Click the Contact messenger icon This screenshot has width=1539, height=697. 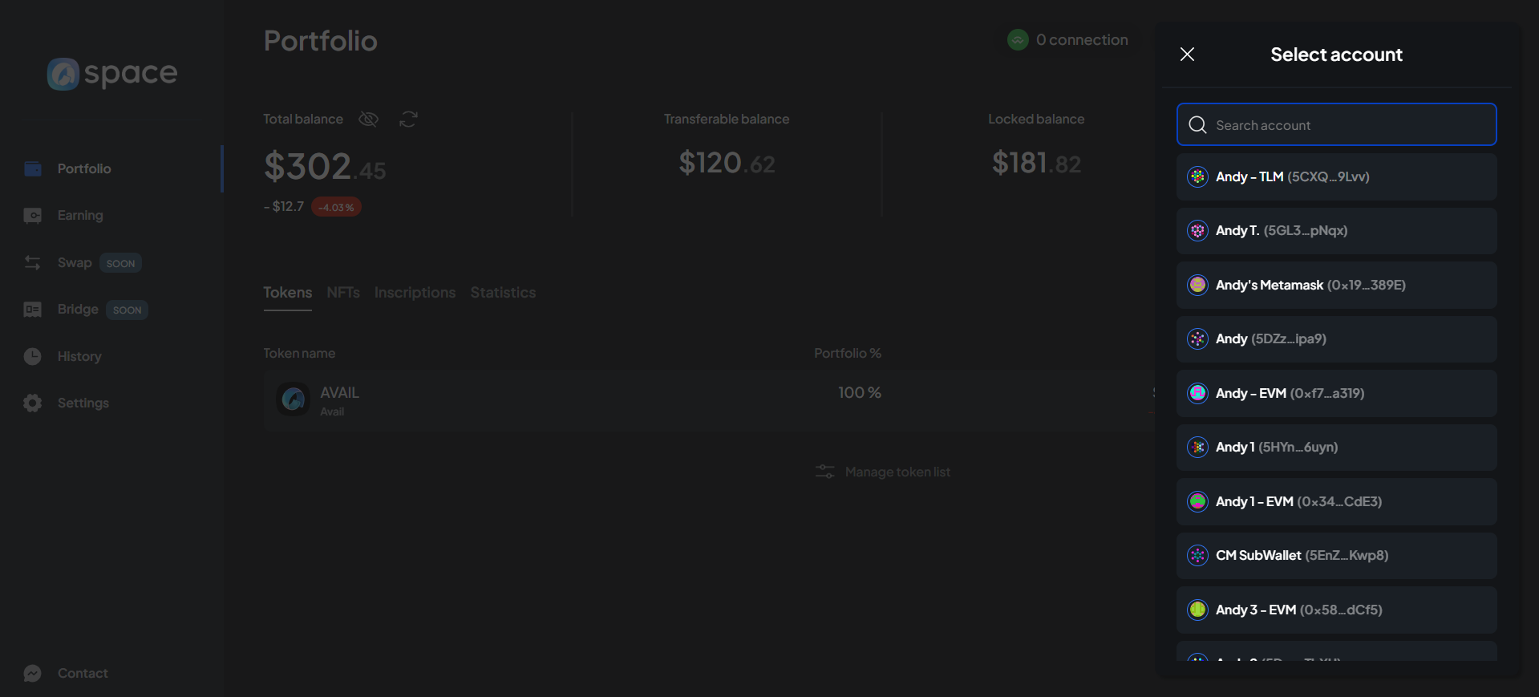point(33,673)
